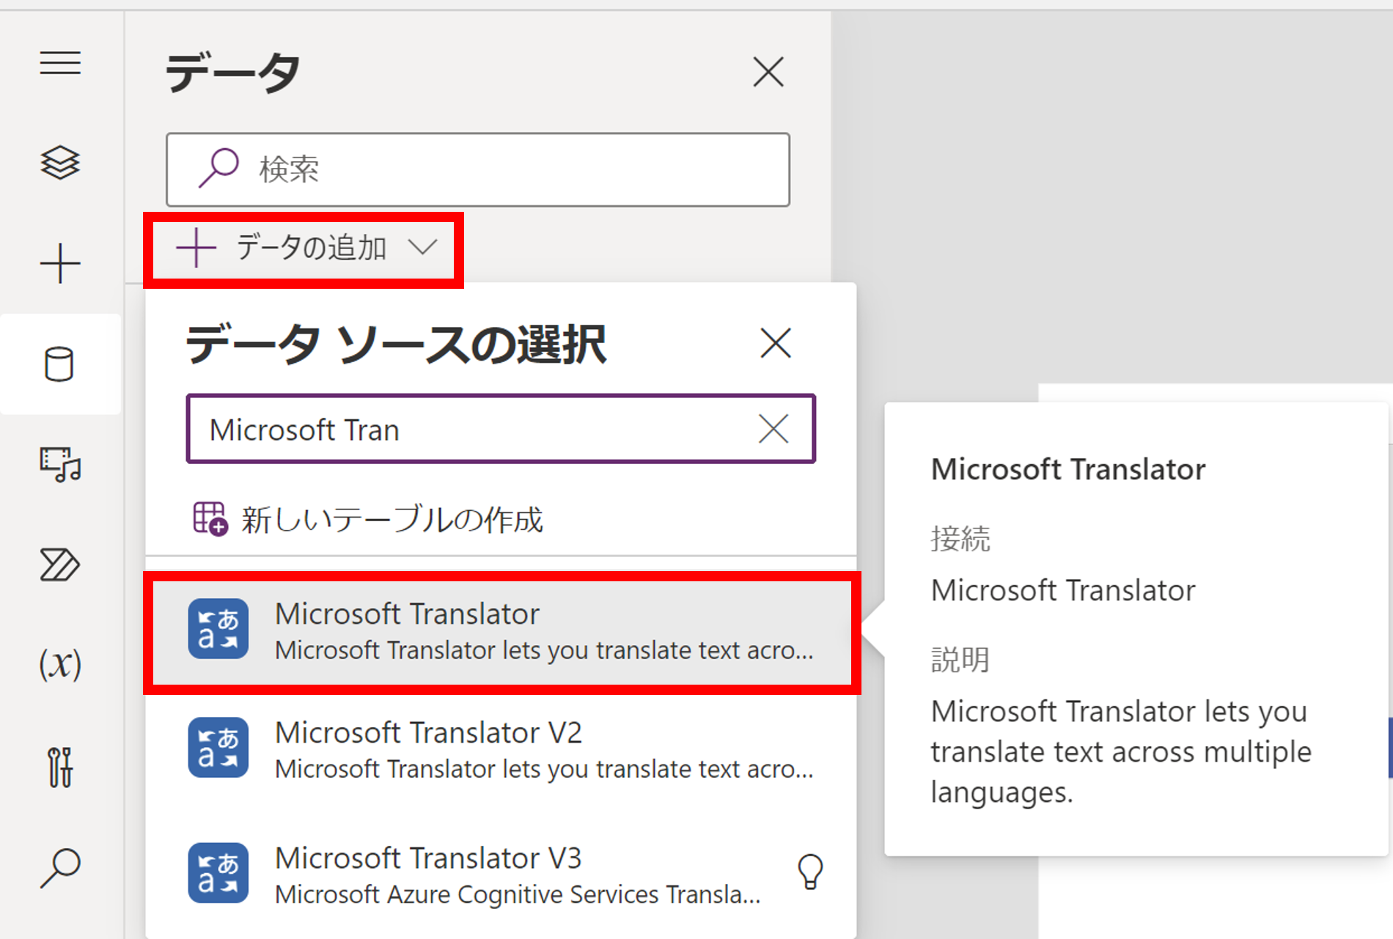Image resolution: width=1393 pixels, height=939 pixels.
Task: Clear the Microsoft Tran search text
Action: [773, 430]
